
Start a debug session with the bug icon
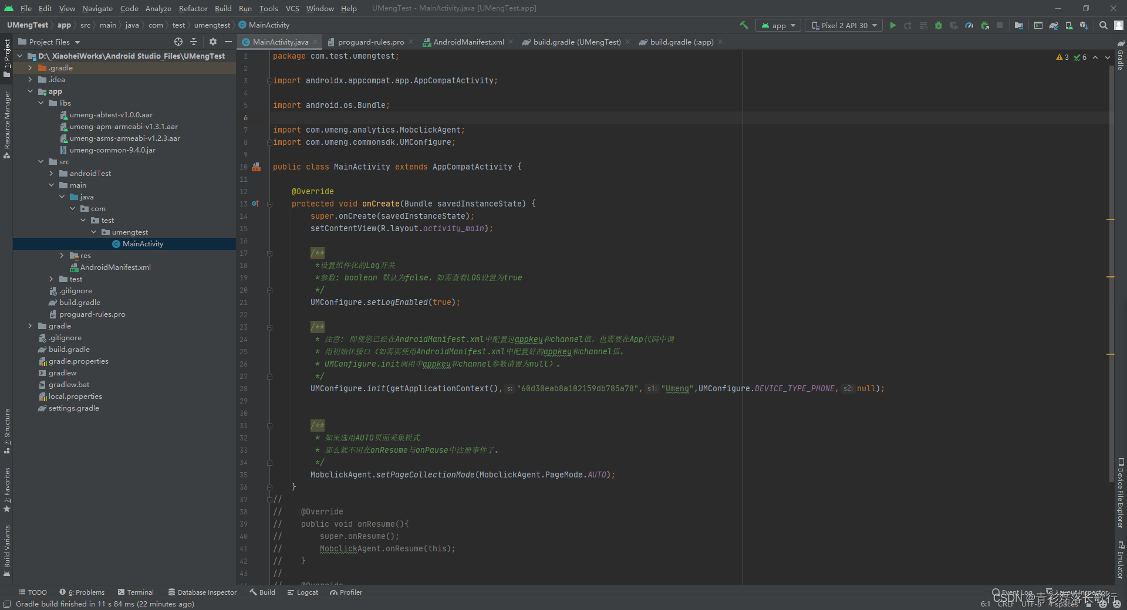(938, 25)
